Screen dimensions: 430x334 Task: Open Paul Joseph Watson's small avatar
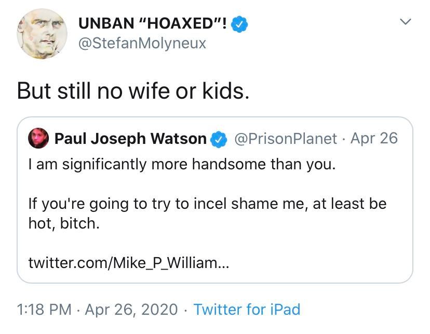[x=39, y=139]
